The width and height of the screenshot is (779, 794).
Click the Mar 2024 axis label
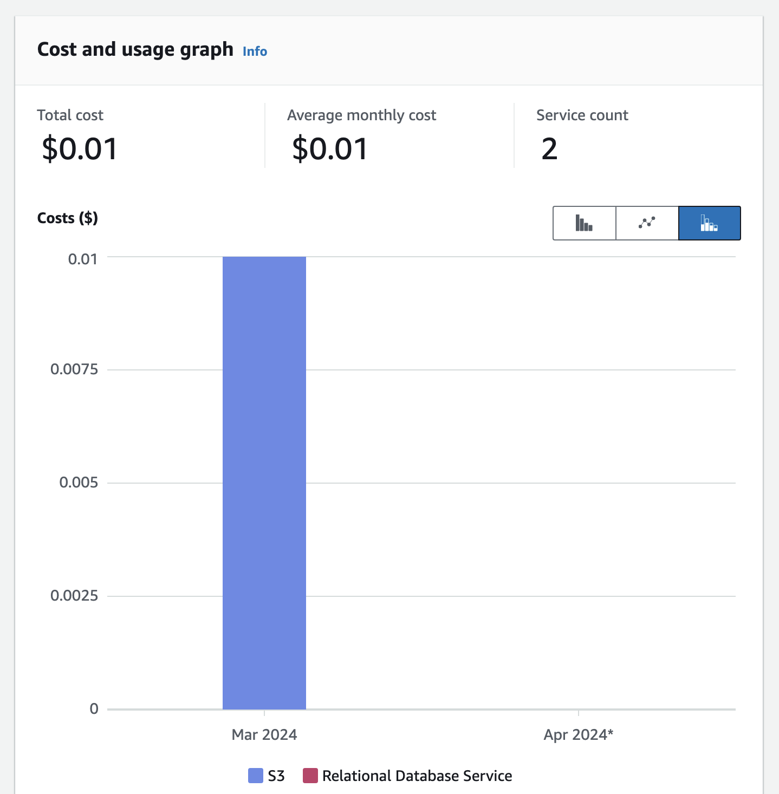(264, 734)
